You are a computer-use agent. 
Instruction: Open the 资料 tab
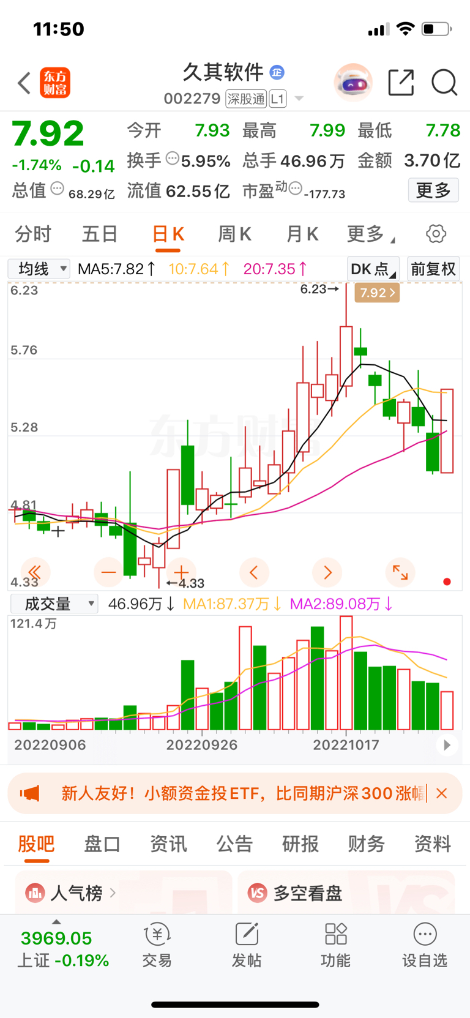[x=433, y=844]
